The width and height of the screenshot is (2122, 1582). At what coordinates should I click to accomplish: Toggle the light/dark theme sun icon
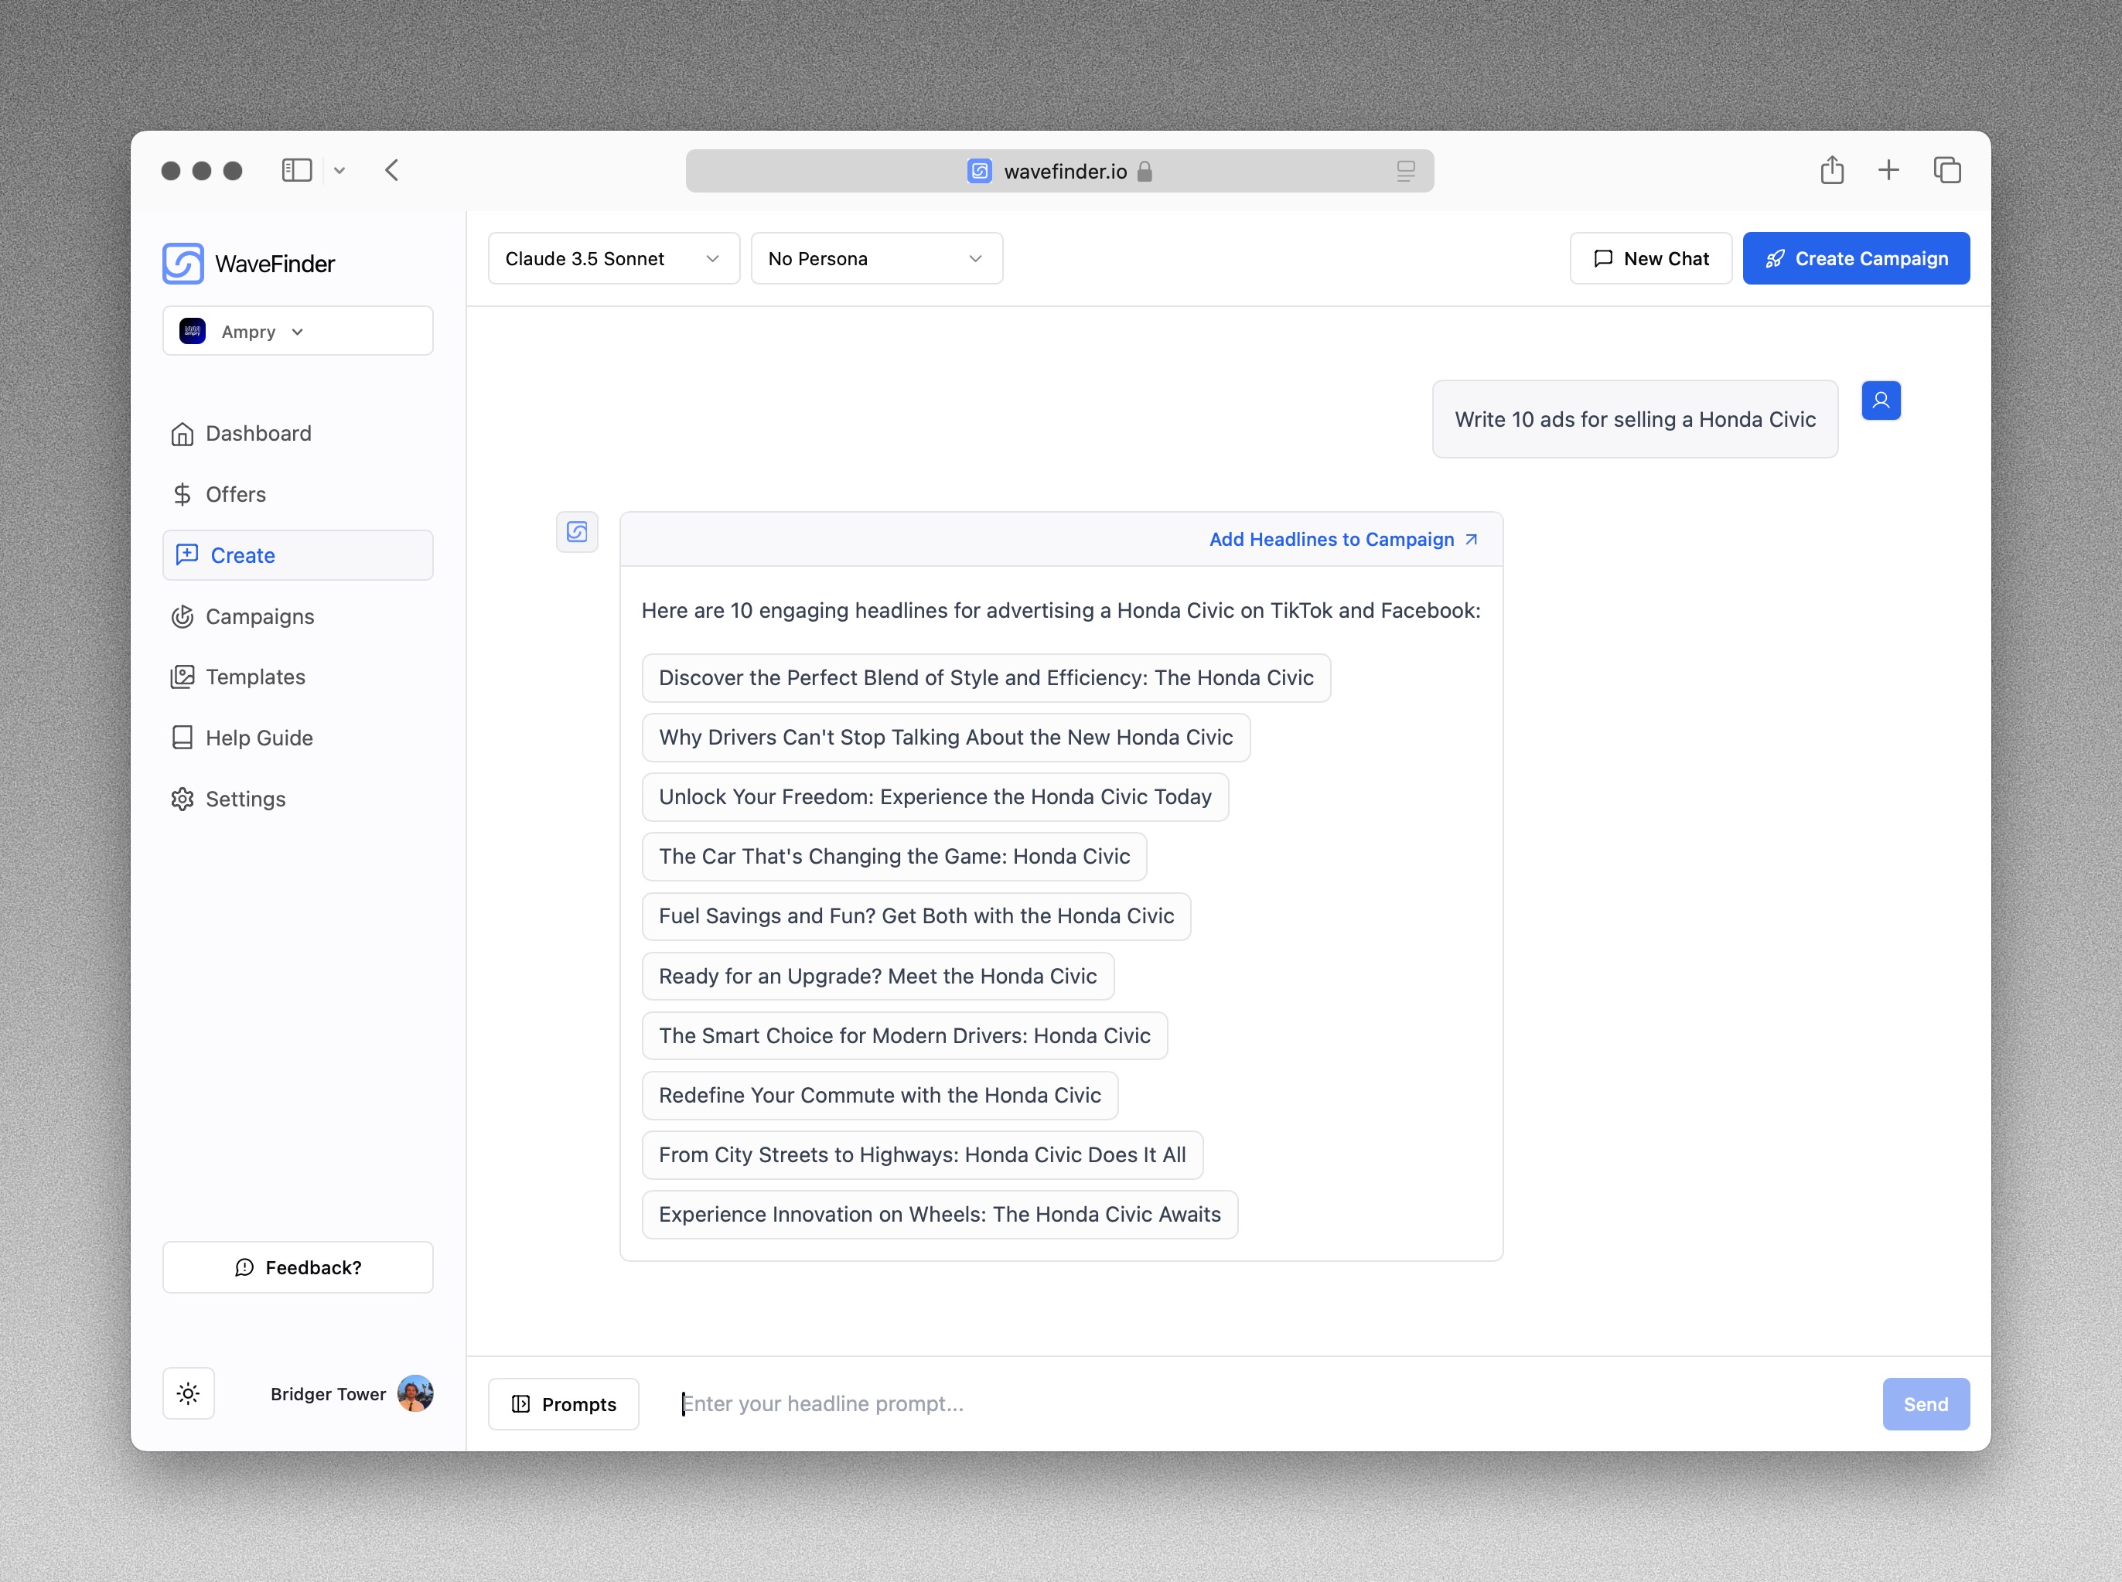click(x=189, y=1393)
